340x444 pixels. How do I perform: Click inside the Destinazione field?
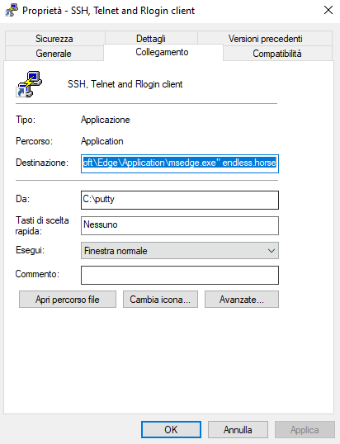tap(180, 163)
